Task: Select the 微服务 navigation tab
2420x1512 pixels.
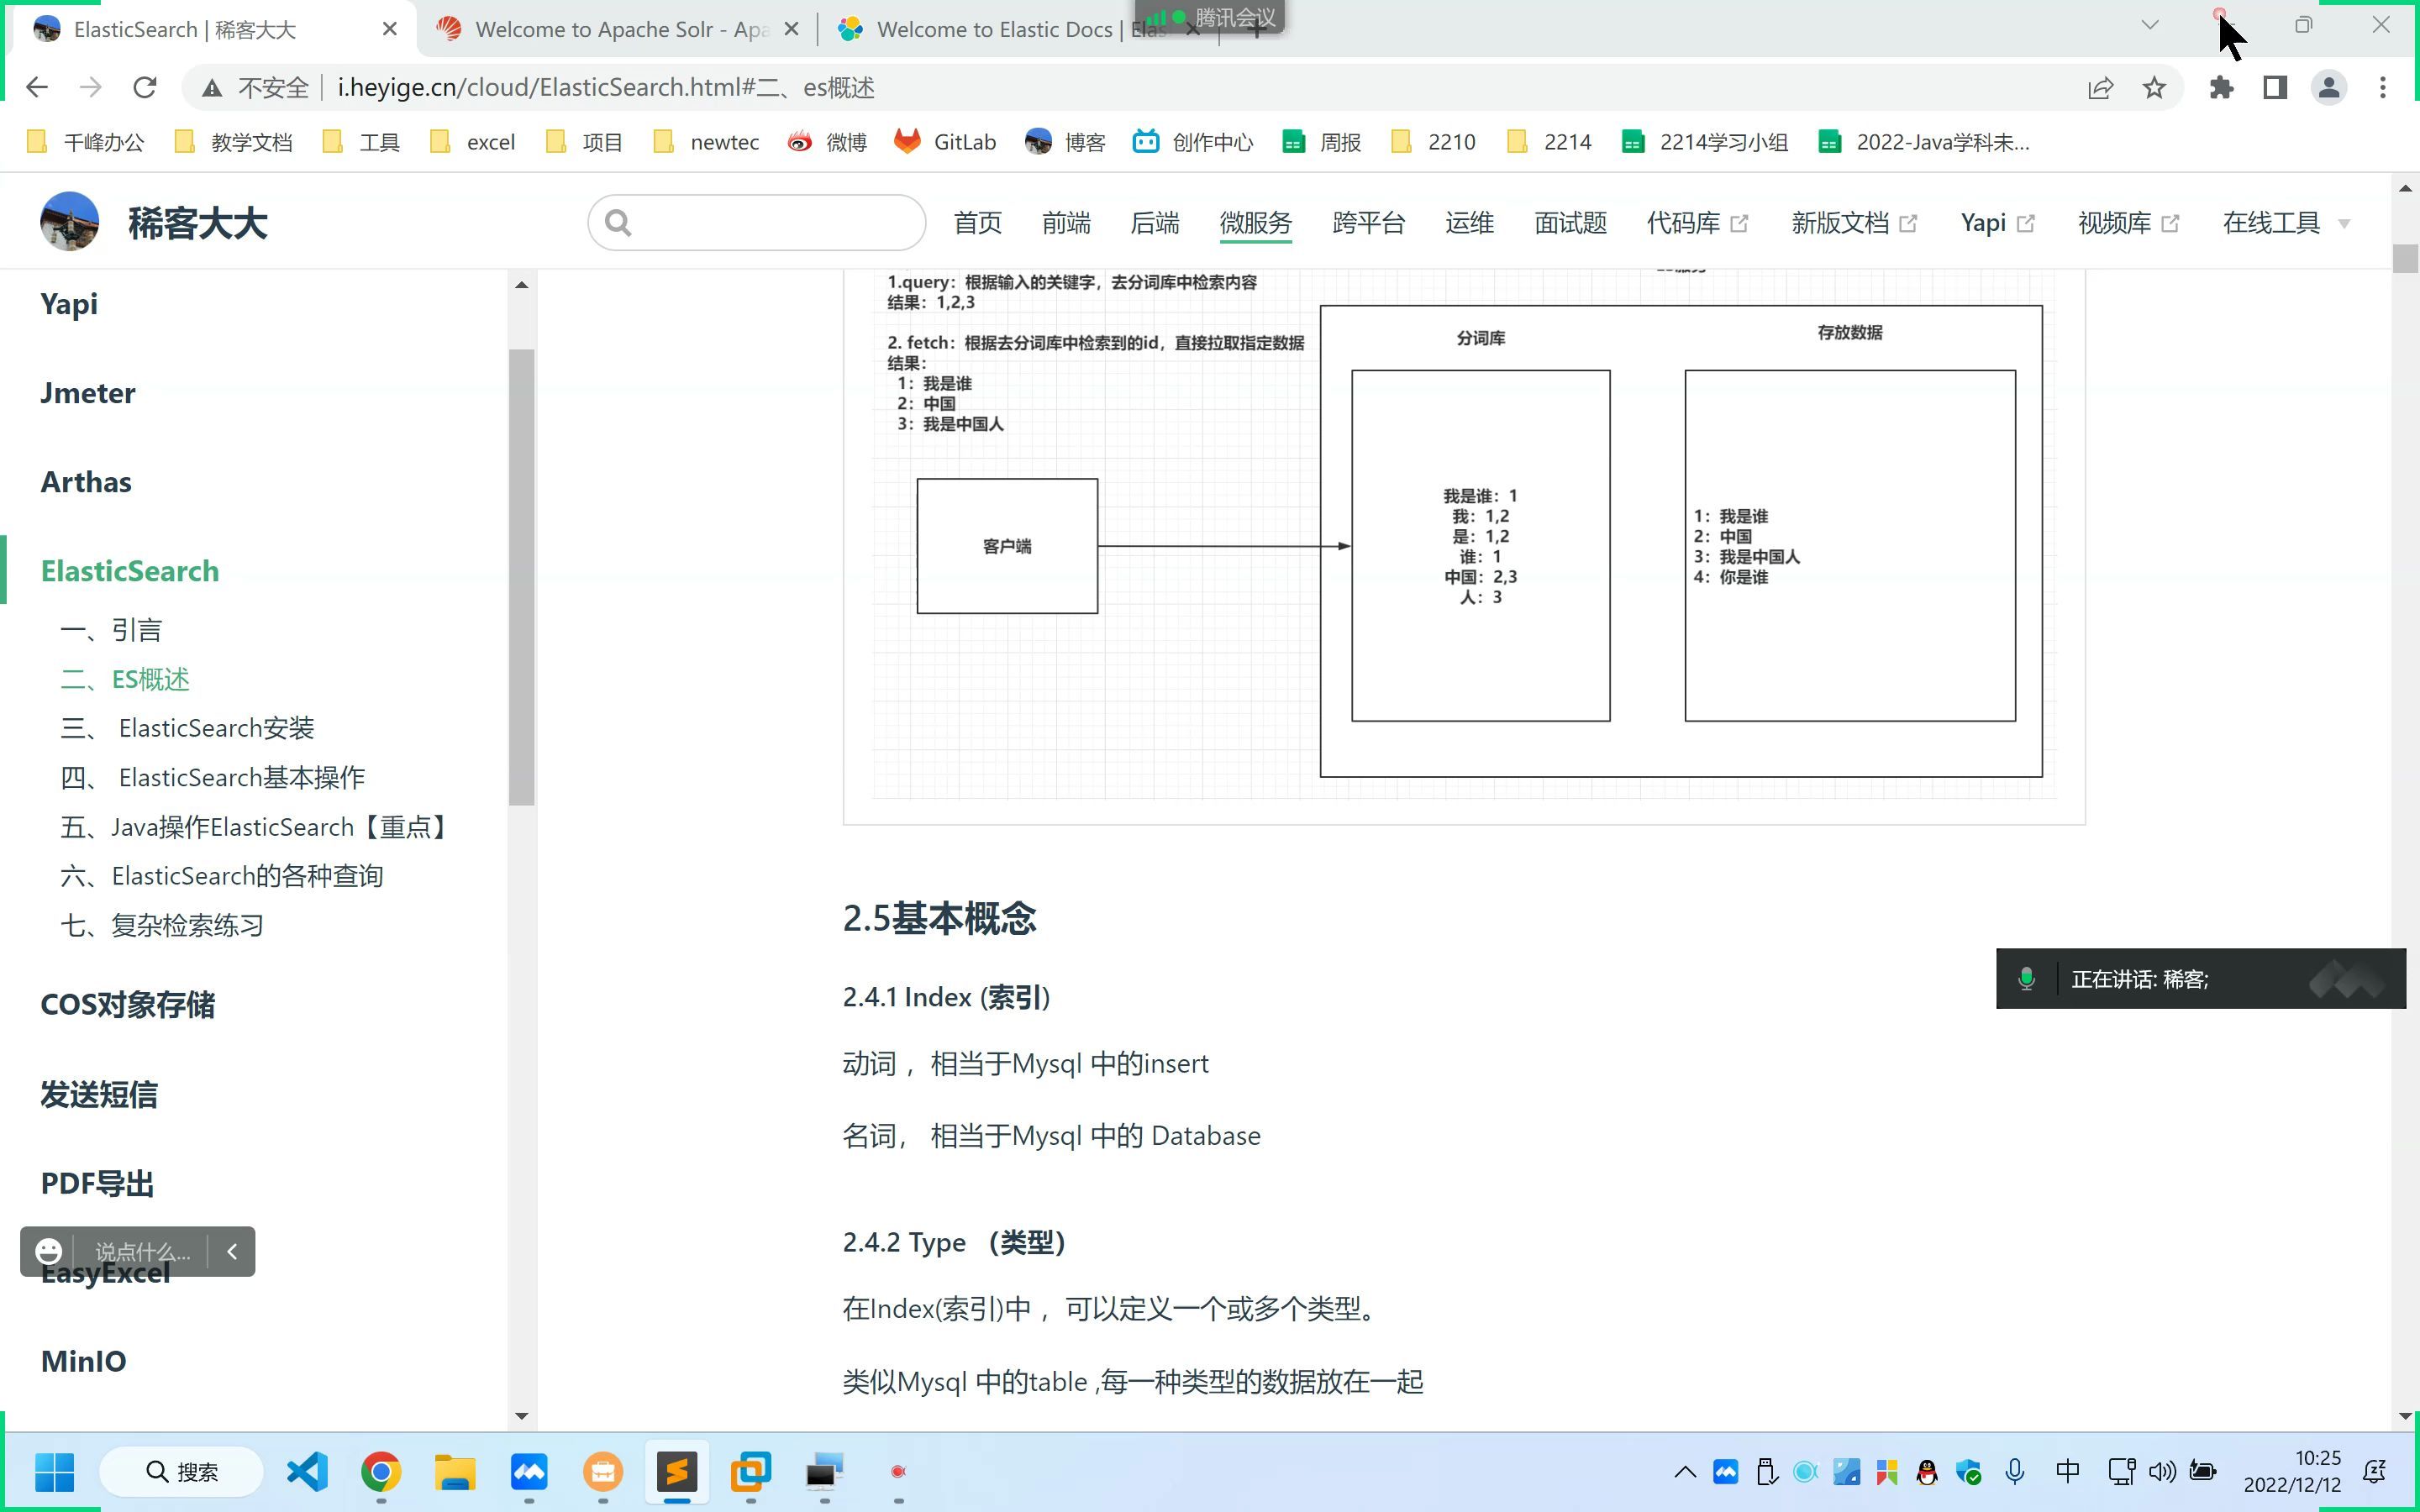Action: pos(1255,221)
